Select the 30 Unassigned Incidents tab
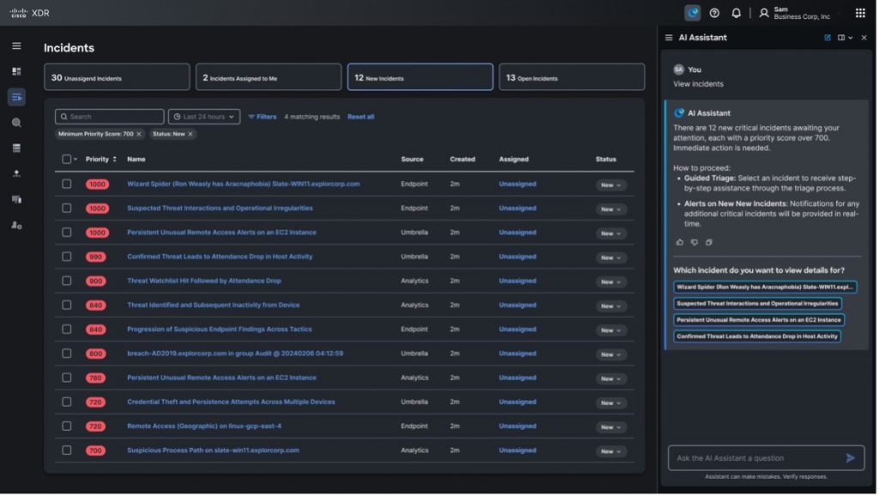The image size is (879, 496). click(x=117, y=77)
